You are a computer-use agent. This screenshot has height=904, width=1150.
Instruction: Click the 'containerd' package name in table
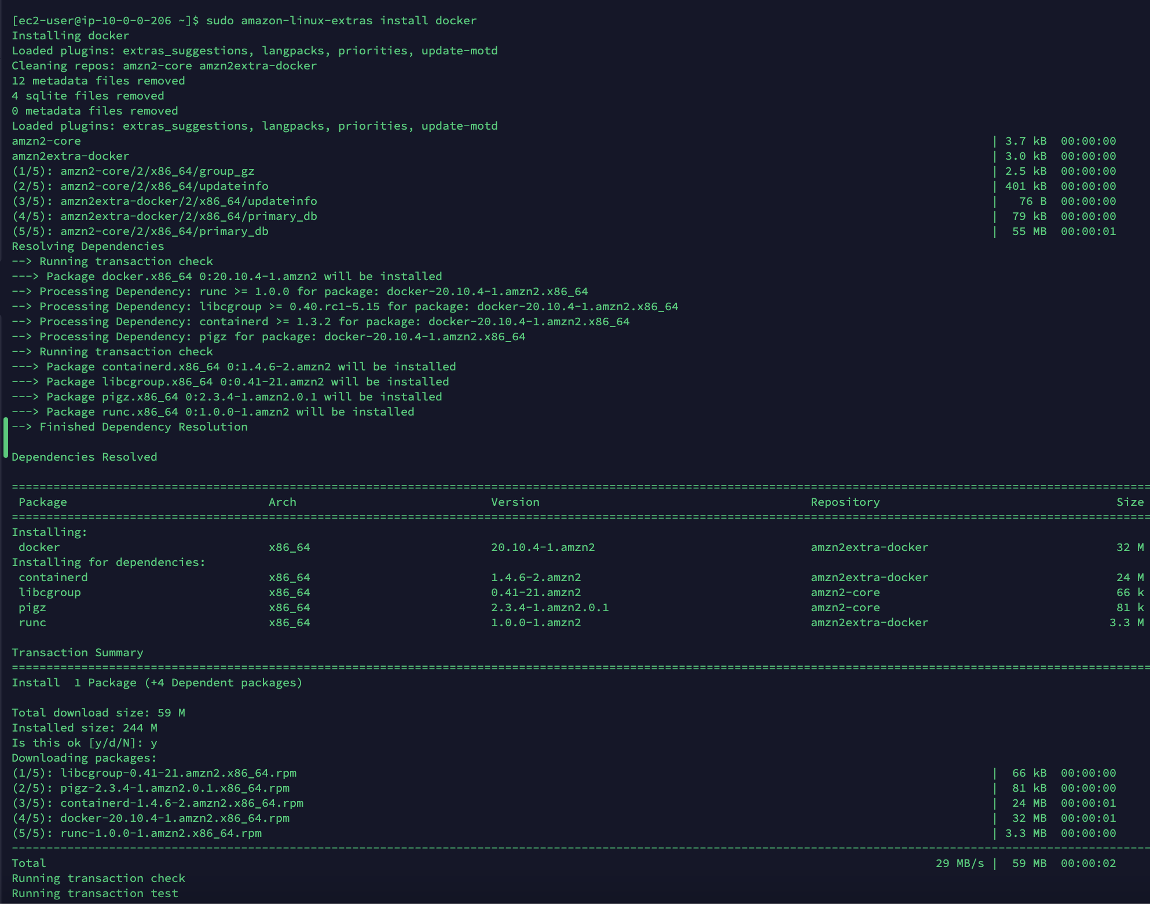(53, 578)
